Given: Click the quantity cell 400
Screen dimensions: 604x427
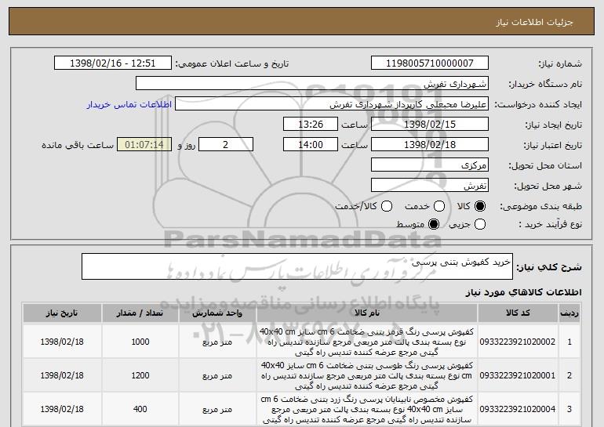Looking at the screenshot, I should [140, 408].
